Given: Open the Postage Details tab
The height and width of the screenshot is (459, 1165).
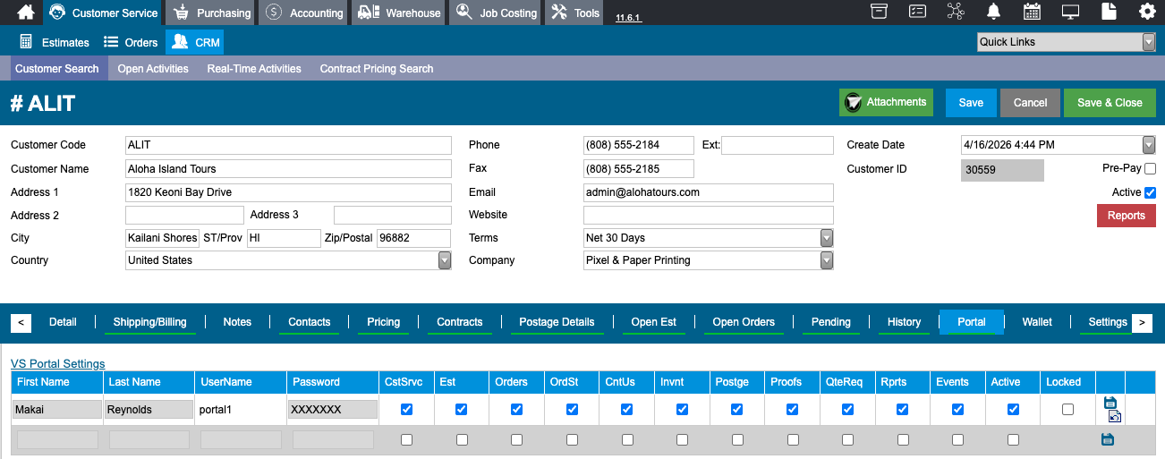Looking at the screenshot, I should (x=557, y=322).
